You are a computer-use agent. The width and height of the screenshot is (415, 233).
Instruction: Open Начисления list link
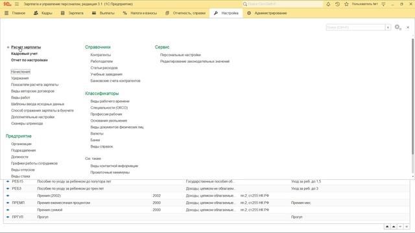(21, 72)
